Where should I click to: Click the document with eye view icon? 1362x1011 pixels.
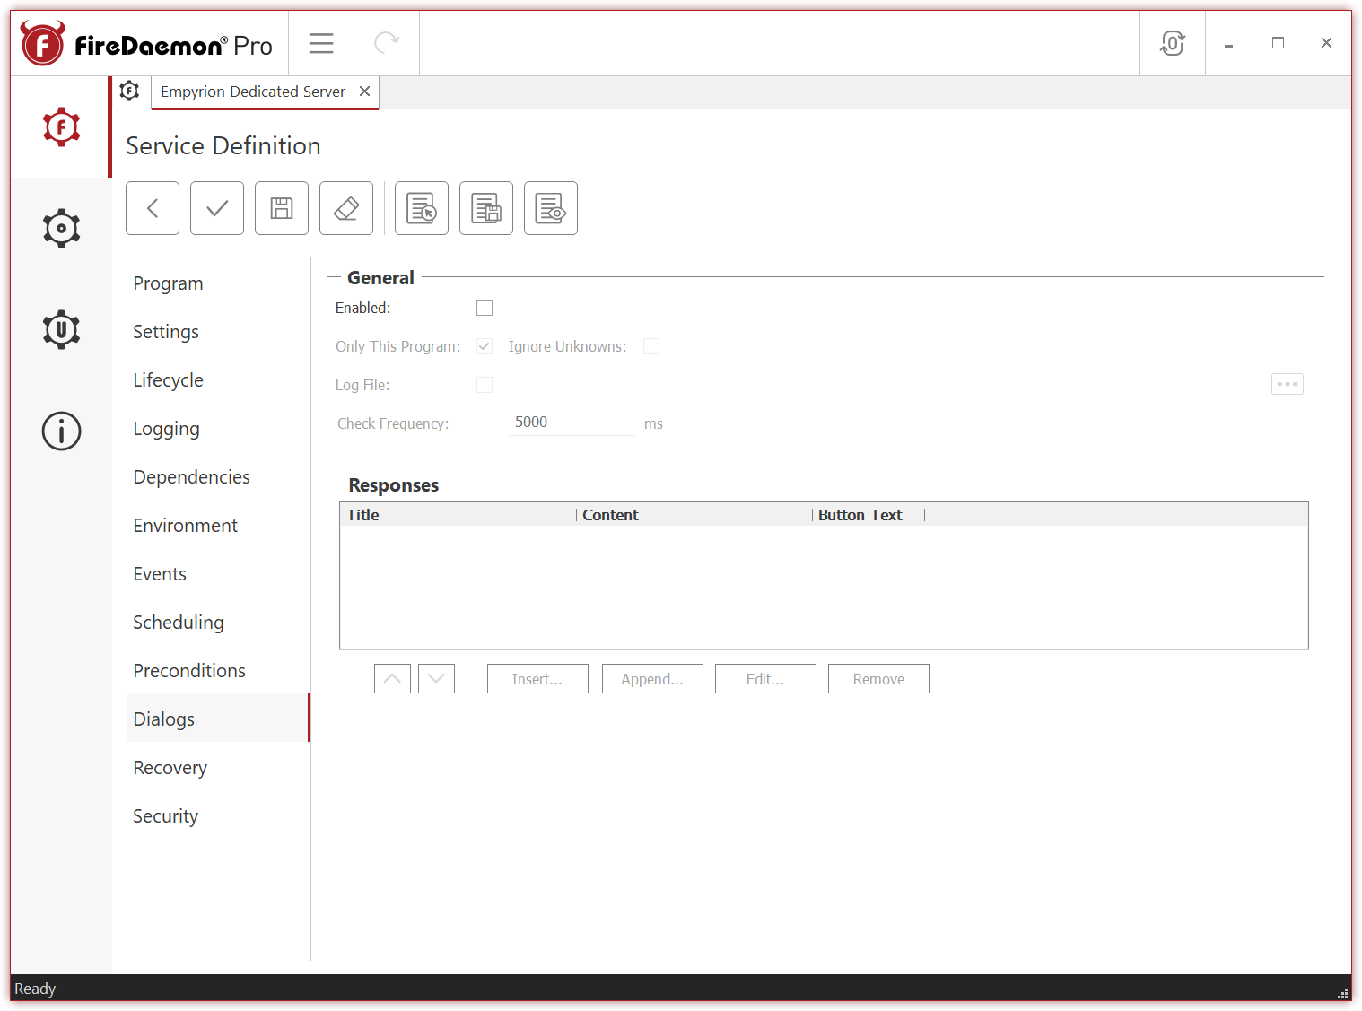point(551,208)
